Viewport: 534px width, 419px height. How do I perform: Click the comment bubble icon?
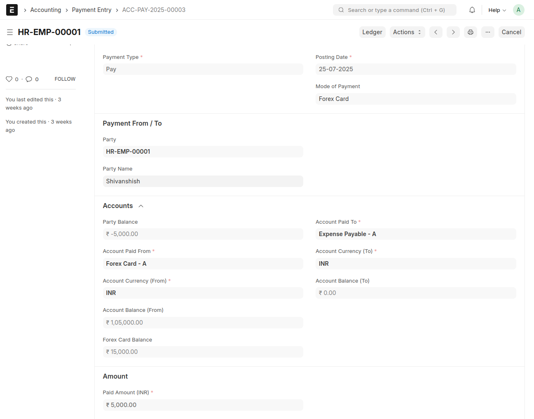(29, 79)
